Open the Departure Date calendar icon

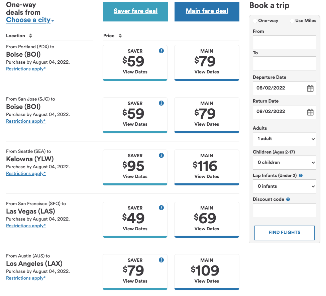point(310,88)
